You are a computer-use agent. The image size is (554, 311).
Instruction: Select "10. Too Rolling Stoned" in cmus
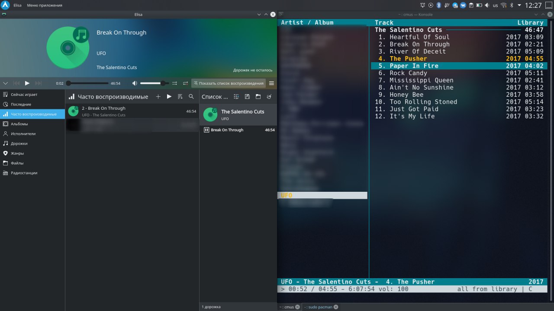[459, 102]
